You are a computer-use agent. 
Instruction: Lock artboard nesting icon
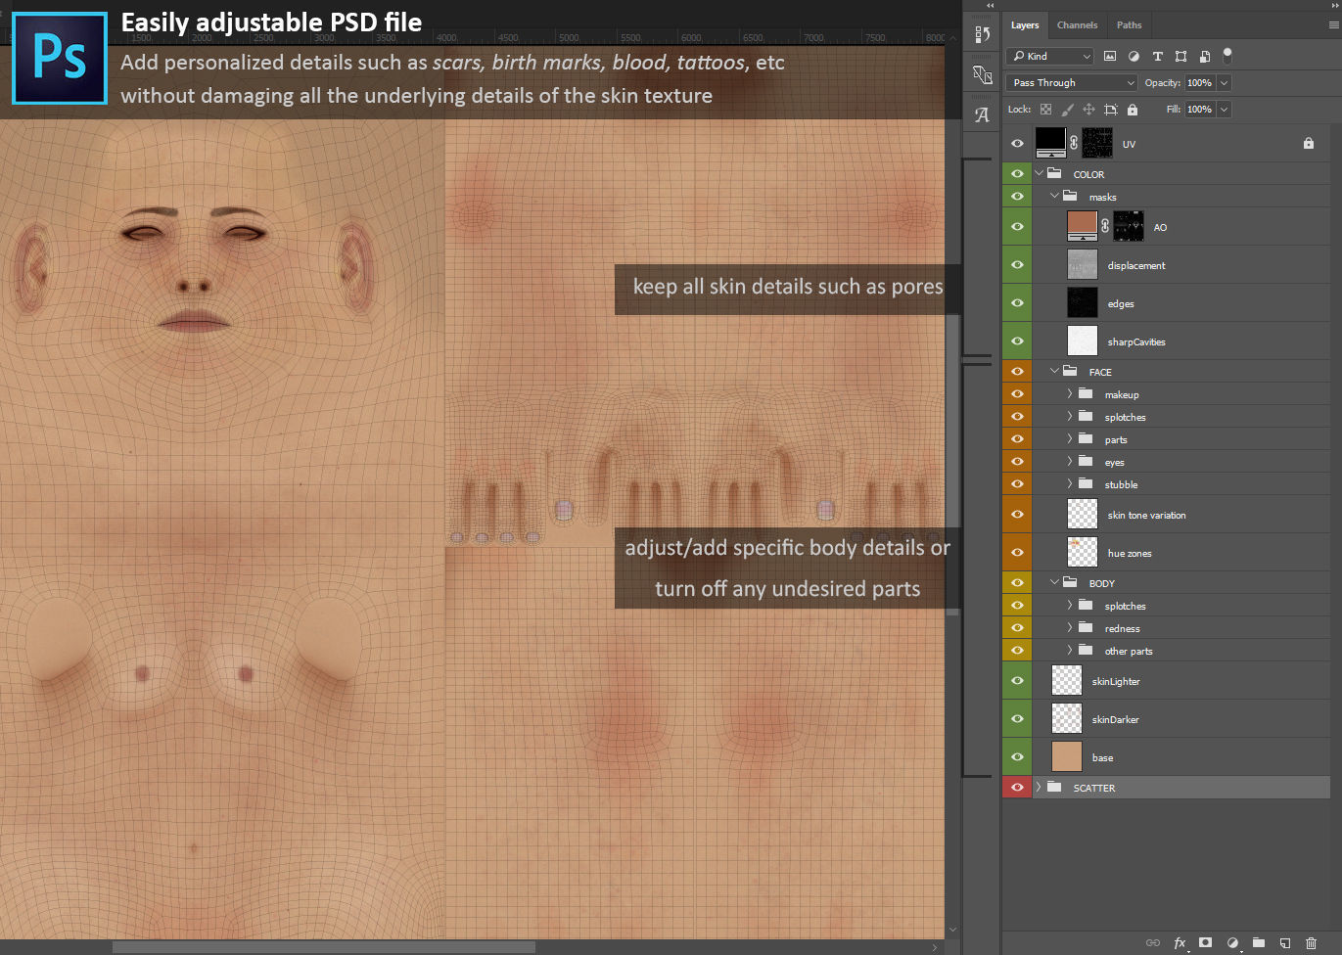coord(1111,110)
